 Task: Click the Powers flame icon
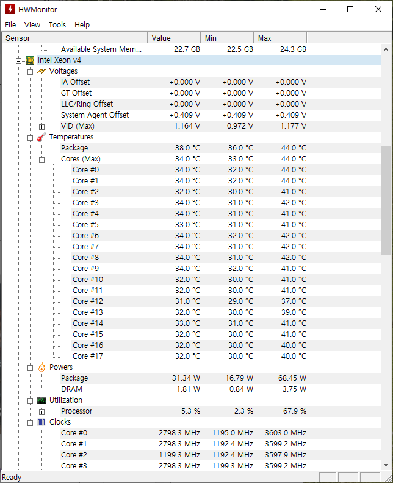point(41,367)
